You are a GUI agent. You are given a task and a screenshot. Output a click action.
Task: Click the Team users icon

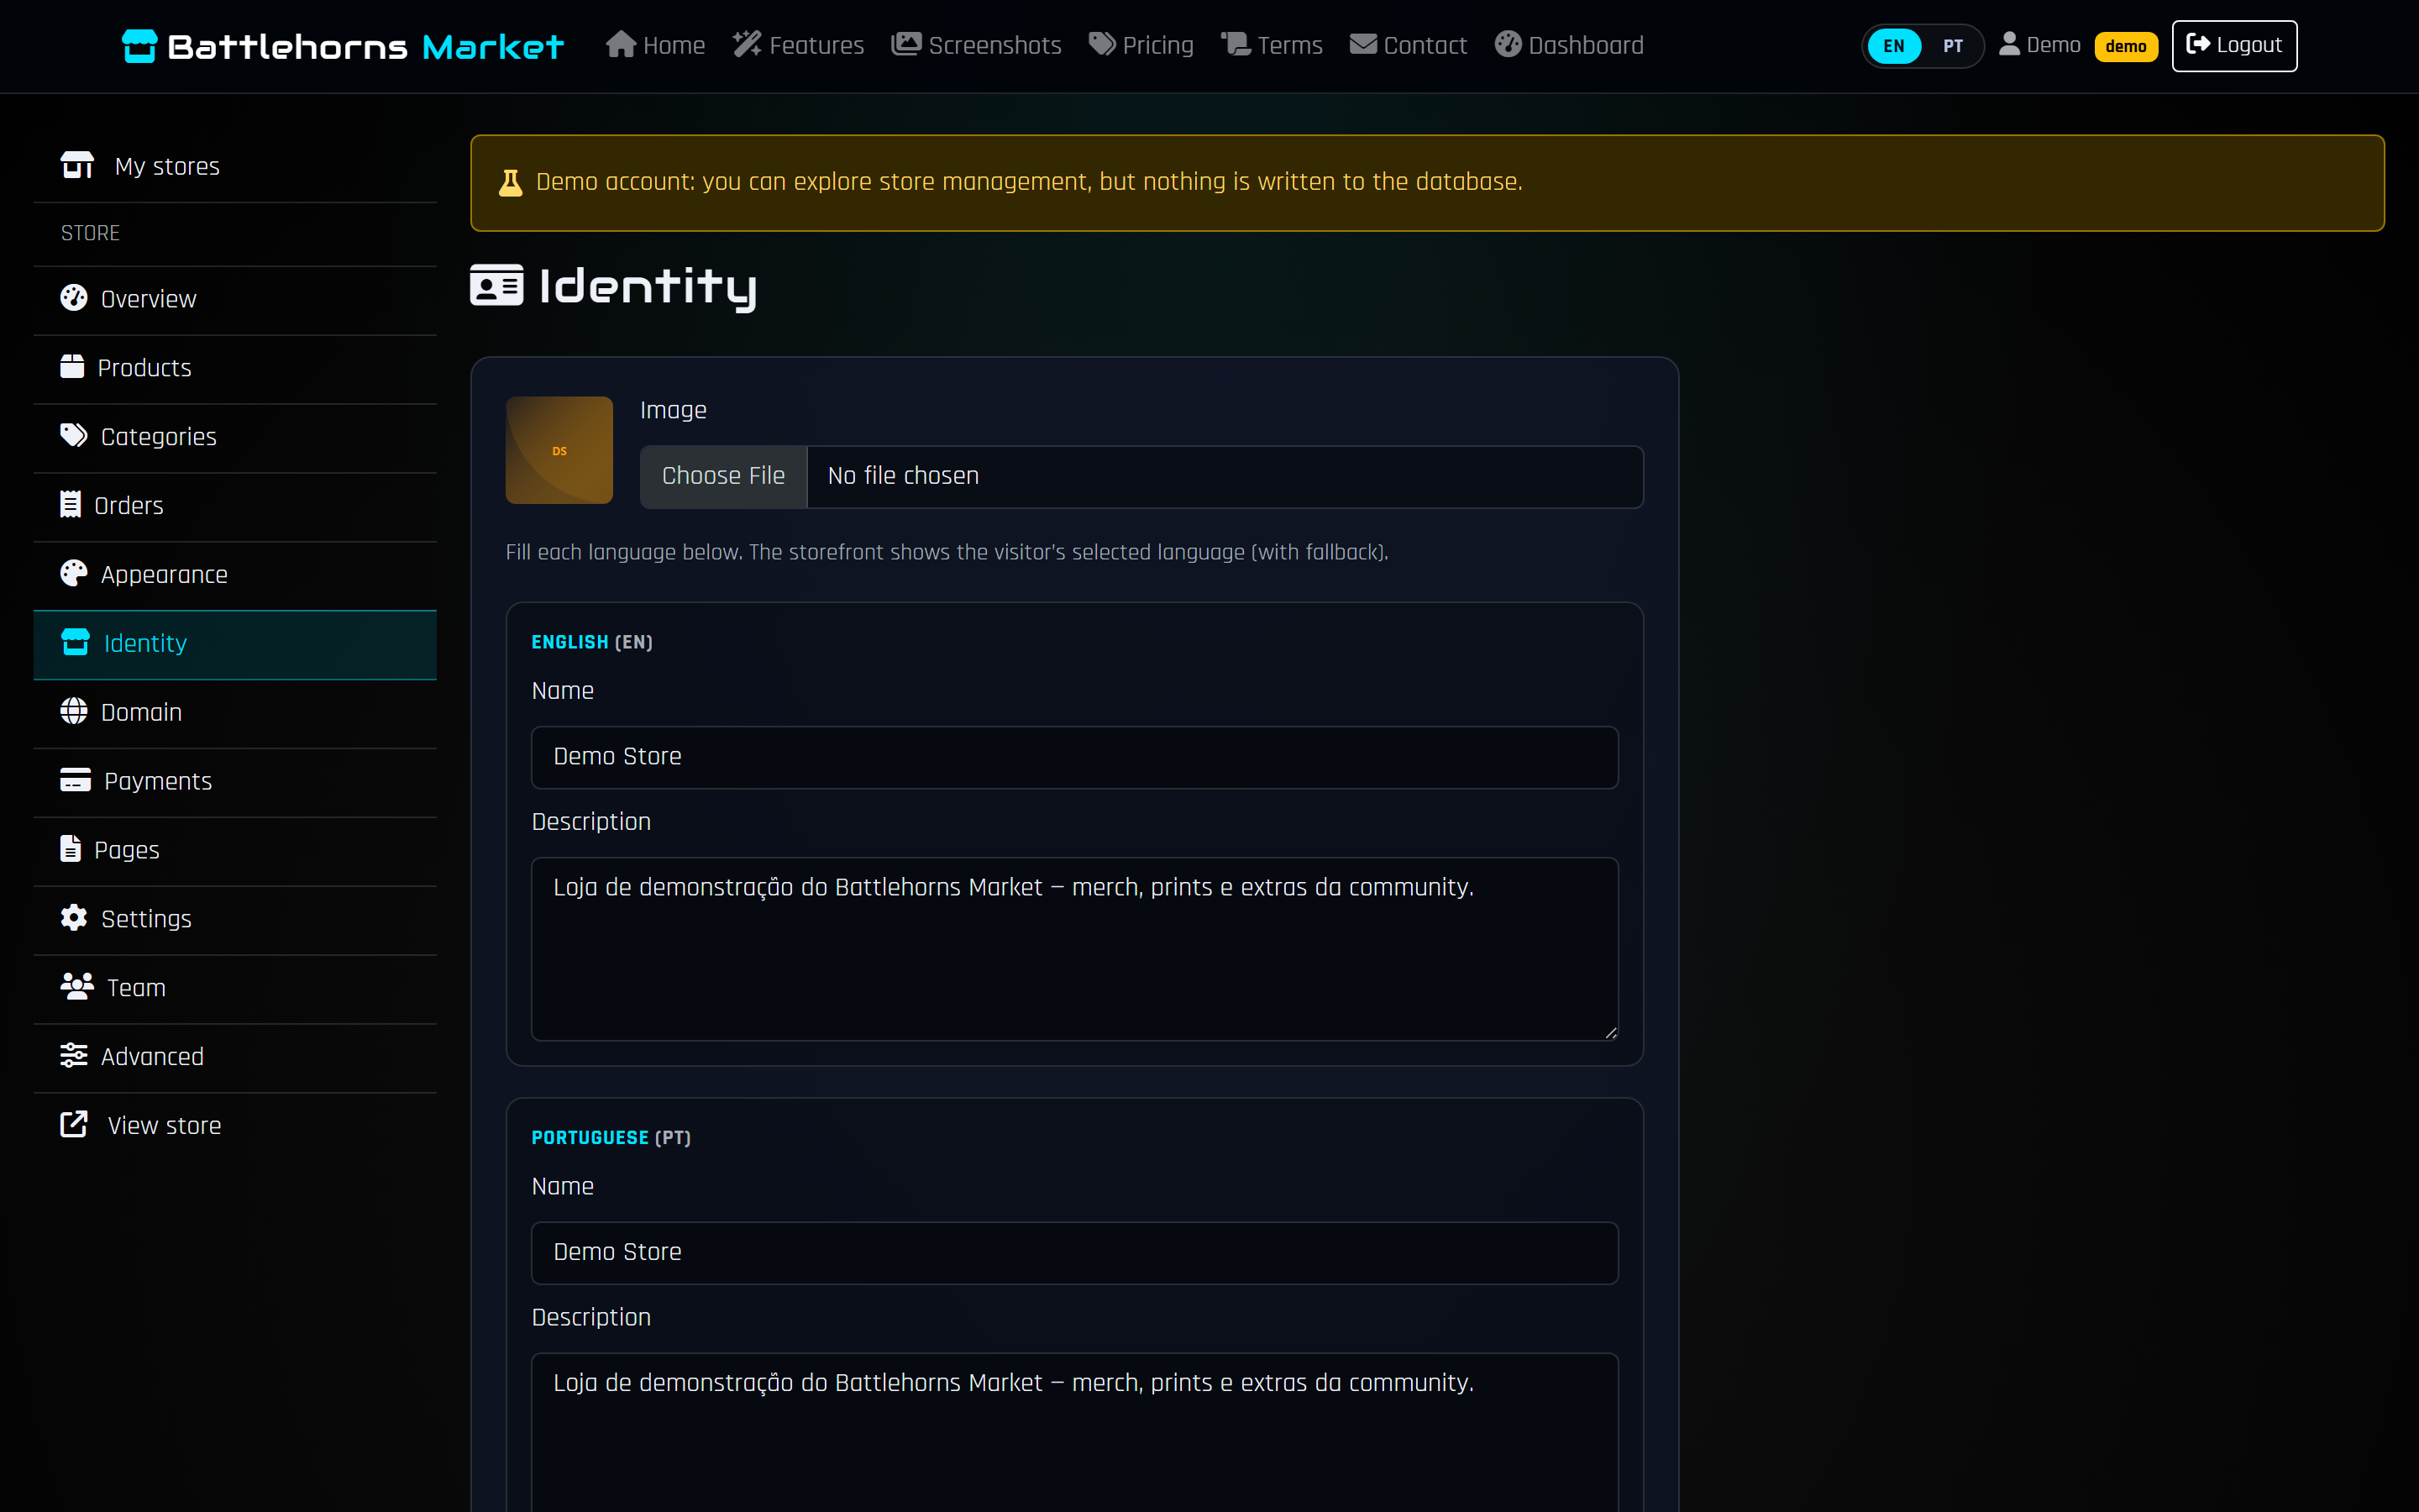point(77,987)
